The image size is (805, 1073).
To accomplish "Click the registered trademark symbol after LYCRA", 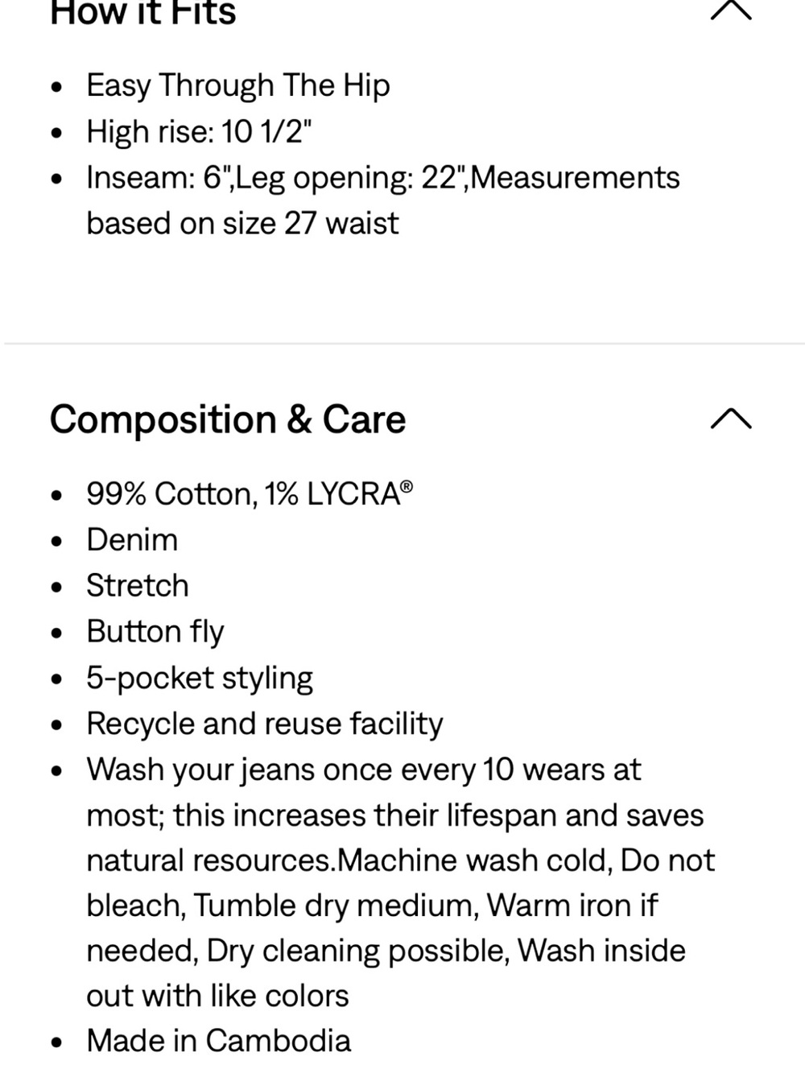I will [x=407, y=487].
